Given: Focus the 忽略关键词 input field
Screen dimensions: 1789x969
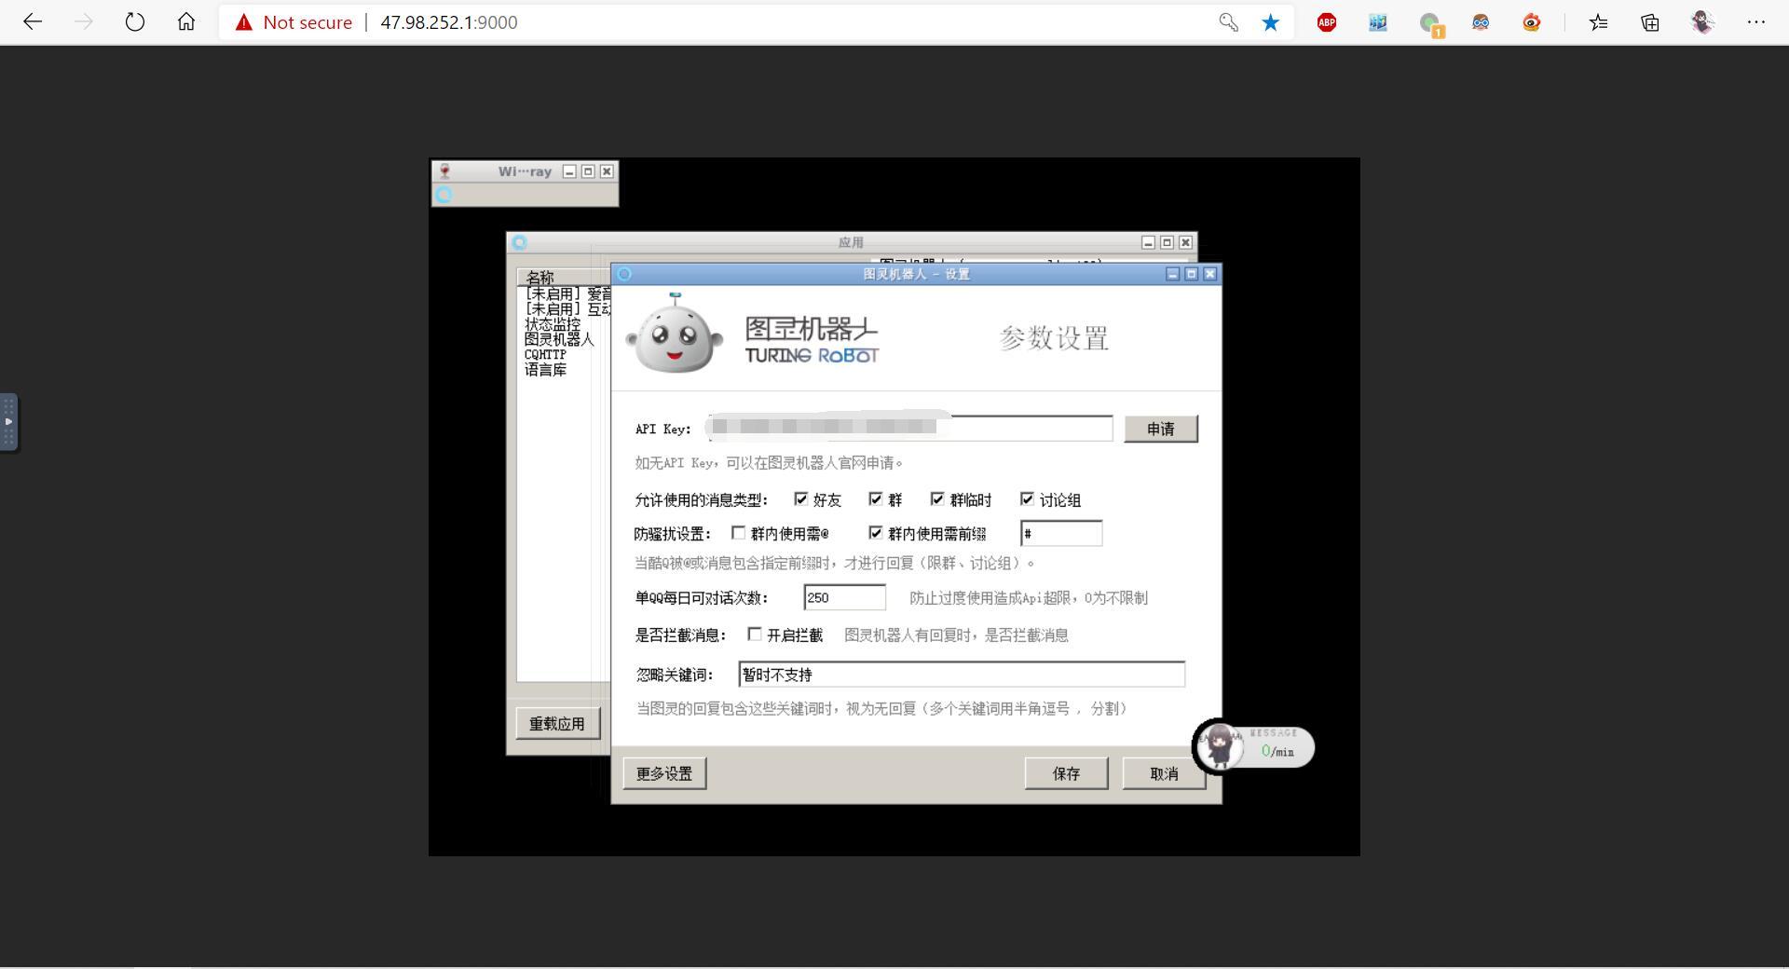Looking at the screenshot, I should click(962, 675).
